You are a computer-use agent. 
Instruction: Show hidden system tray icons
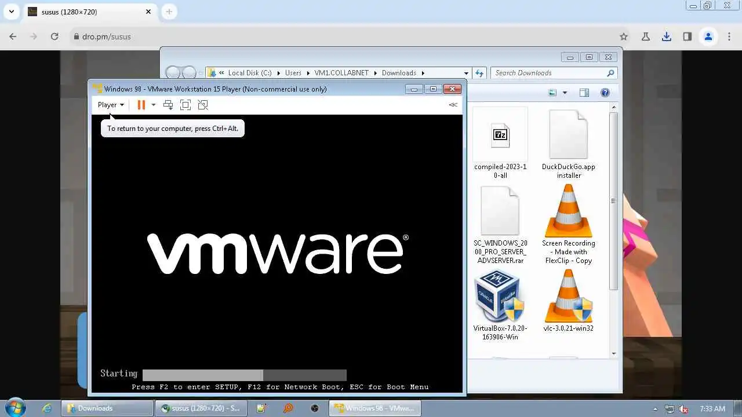pyautogui.click(x=656, y=409)
